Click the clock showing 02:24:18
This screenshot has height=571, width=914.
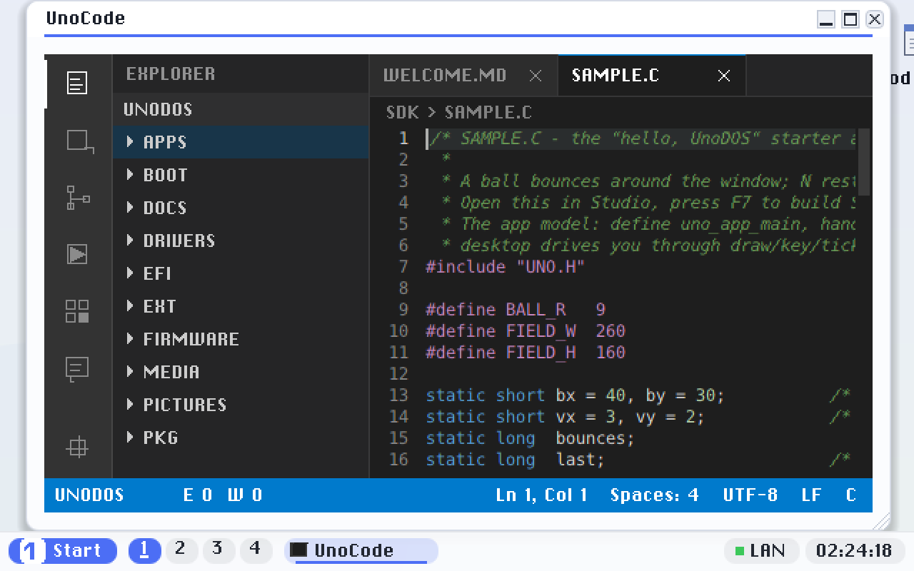click(854, 551)
